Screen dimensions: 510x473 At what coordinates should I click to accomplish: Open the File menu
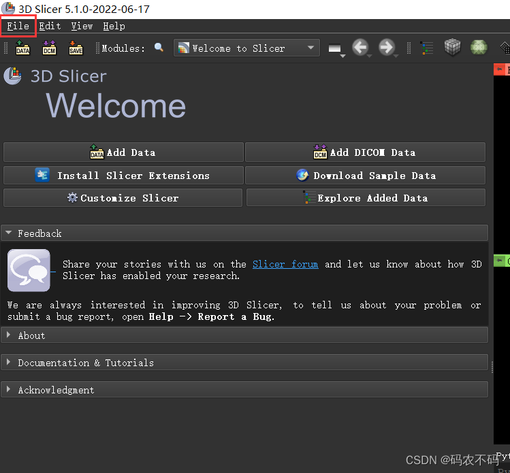pos(18,26)
